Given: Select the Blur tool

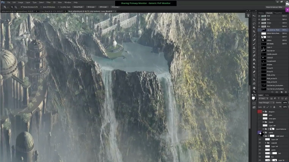Looking at the screenshot, I should [x=254, y=64].
